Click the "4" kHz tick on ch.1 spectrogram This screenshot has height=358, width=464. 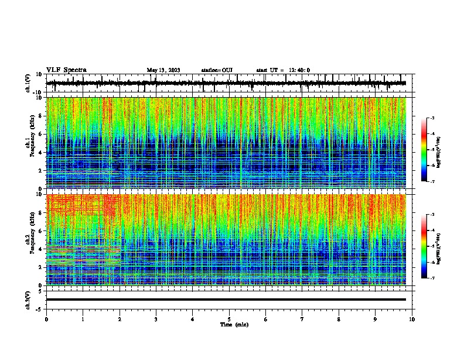(x=40, y=153)
